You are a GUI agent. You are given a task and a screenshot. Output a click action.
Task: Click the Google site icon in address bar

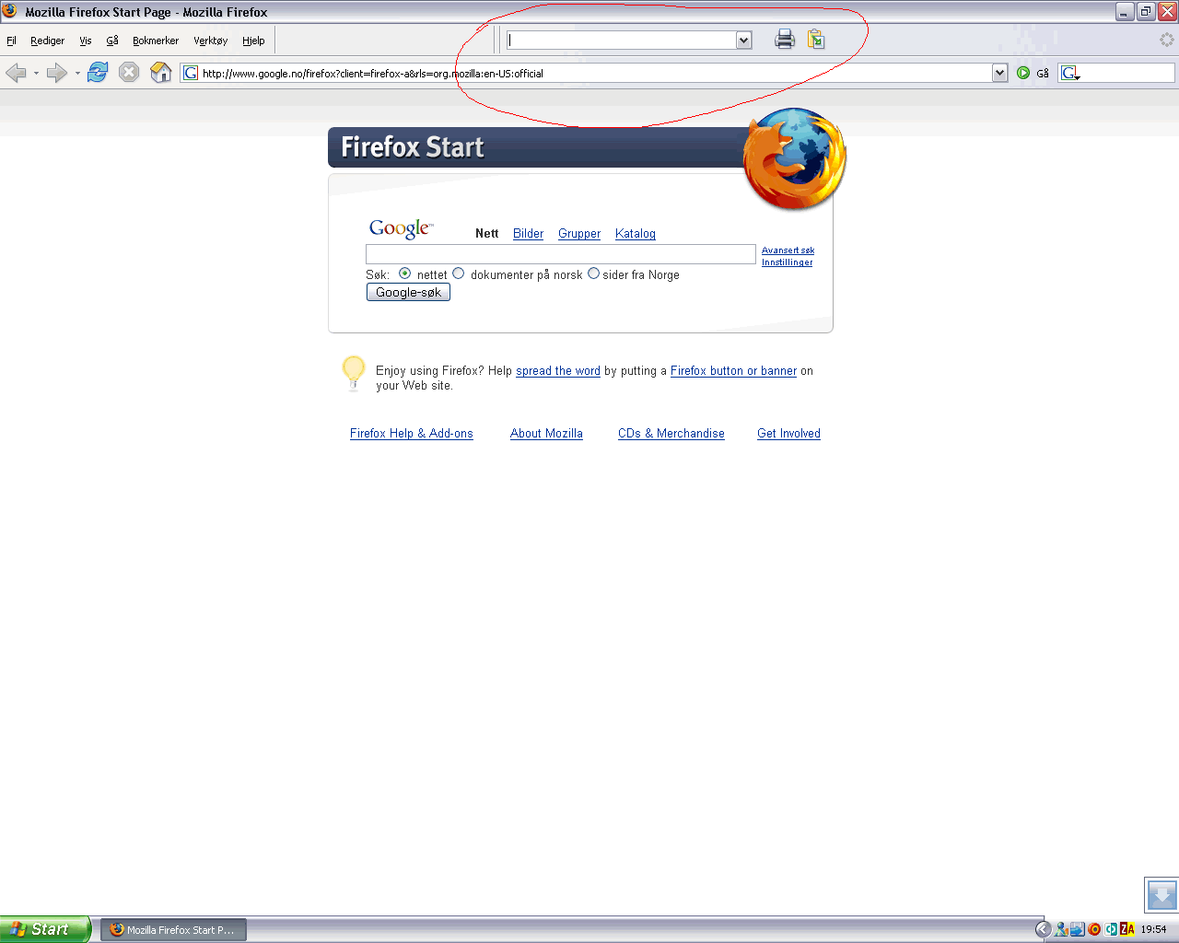191,73
